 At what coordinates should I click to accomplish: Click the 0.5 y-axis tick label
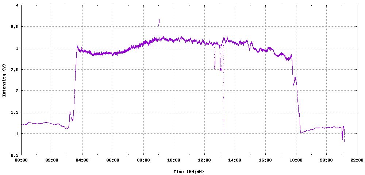click(15, 155)
